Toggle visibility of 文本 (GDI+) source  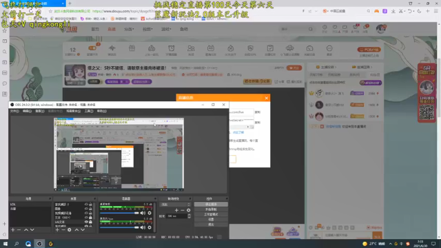86,218
